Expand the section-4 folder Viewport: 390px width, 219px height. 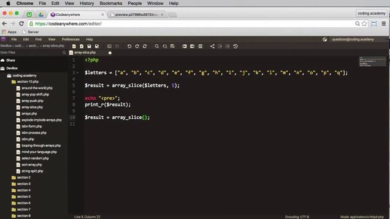(x=24, y=190)
